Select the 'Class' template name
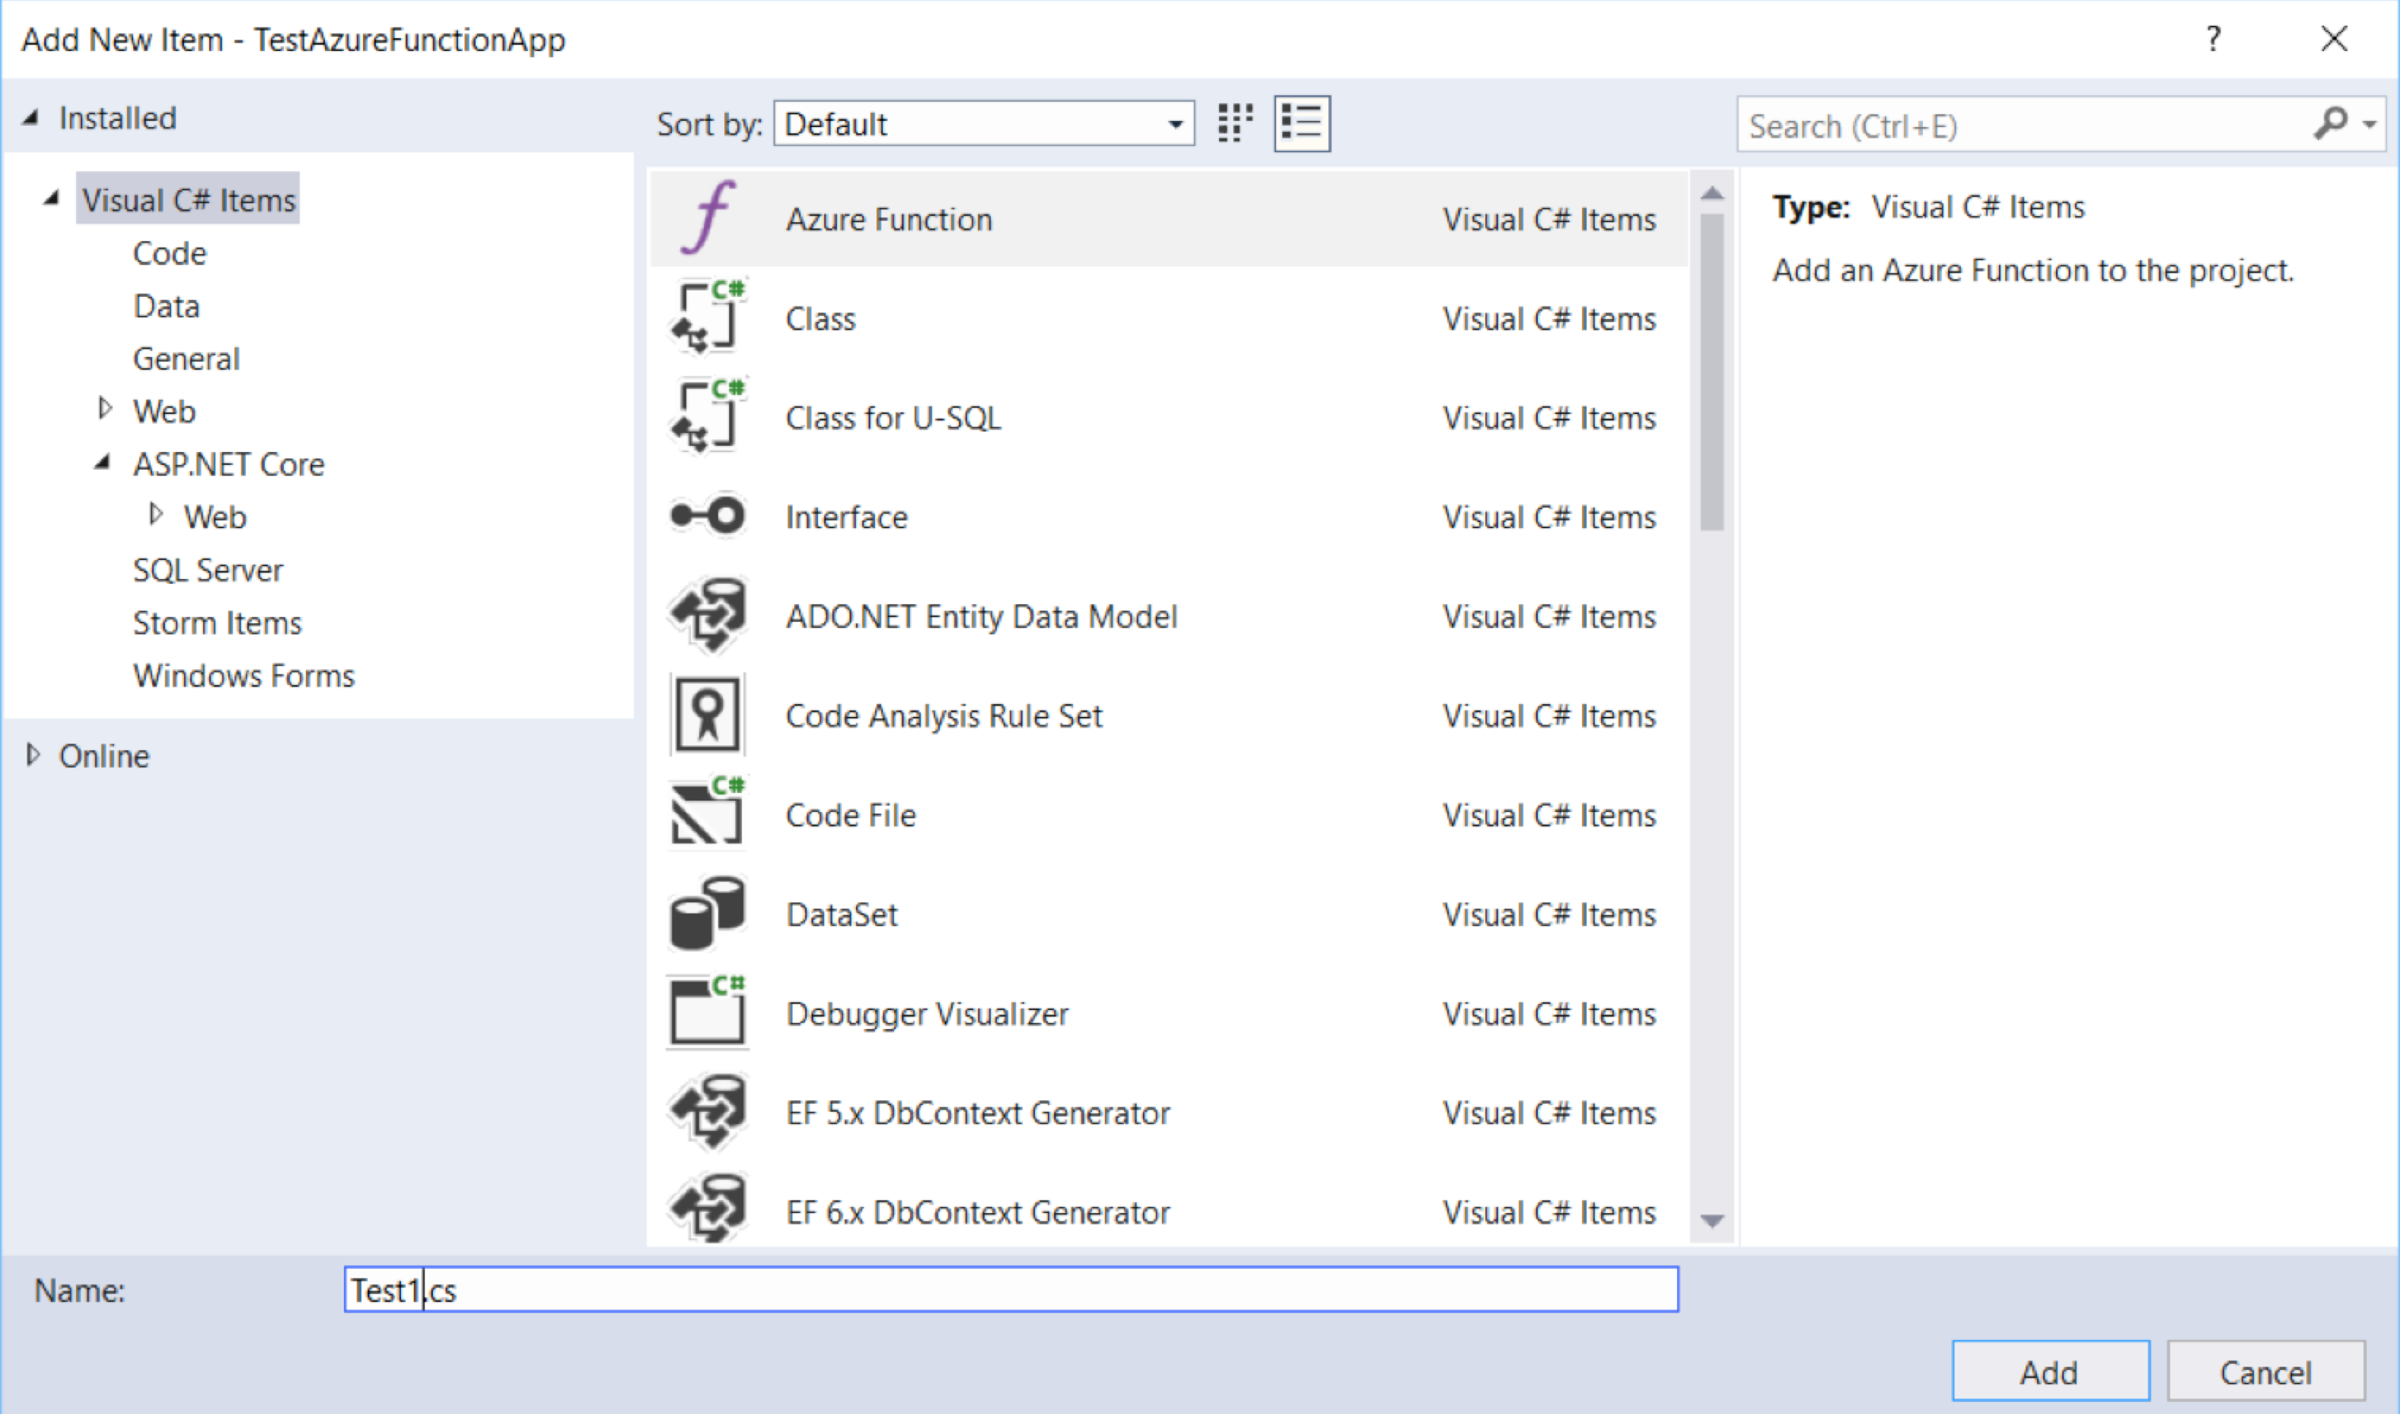Viewport: 2400px width, 1414px height. pos(820,318)
